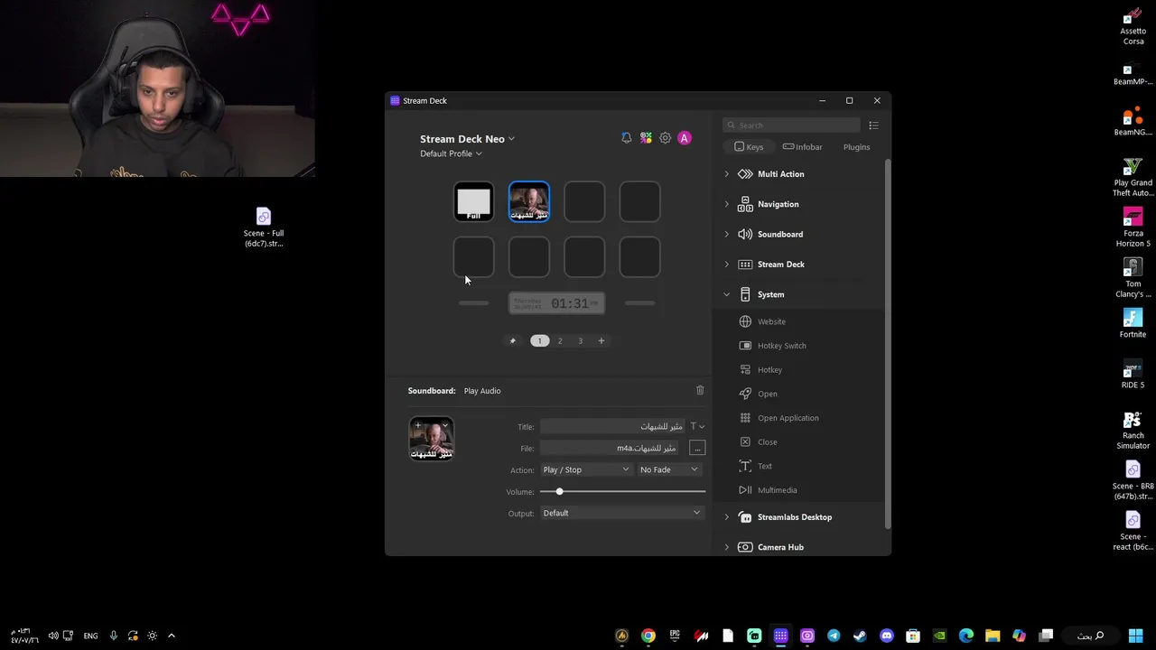
Task: Click the microphone icon in the system tray
Action: coord(114,636)
